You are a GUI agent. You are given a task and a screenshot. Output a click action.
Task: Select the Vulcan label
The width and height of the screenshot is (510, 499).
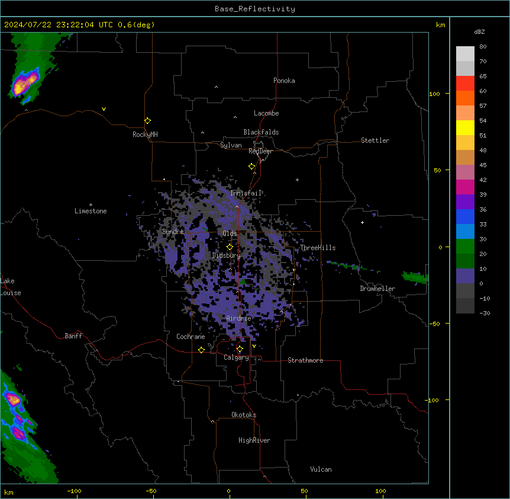[x=321, y=469]
